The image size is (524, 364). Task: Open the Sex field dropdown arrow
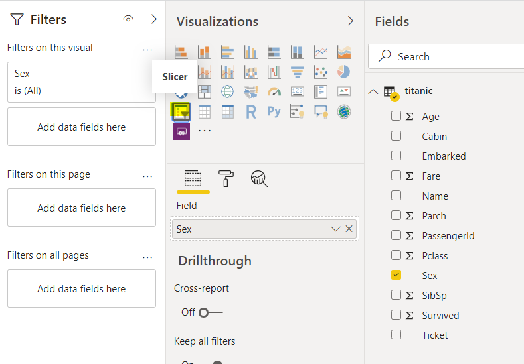(x=335, y=229)
